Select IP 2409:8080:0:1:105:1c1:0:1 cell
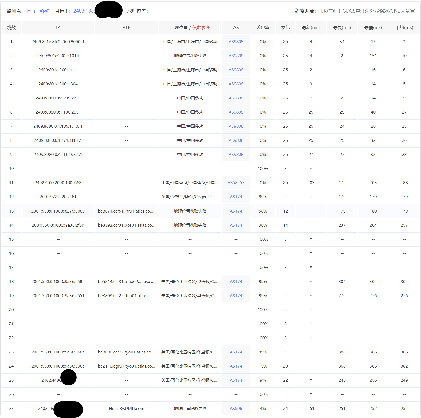 click(58, 126)
